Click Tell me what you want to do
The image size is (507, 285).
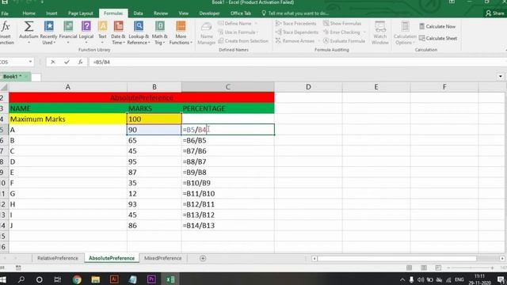(295, 13)
